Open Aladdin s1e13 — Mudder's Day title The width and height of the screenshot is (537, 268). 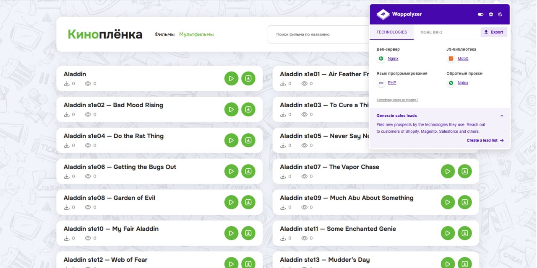325,260
